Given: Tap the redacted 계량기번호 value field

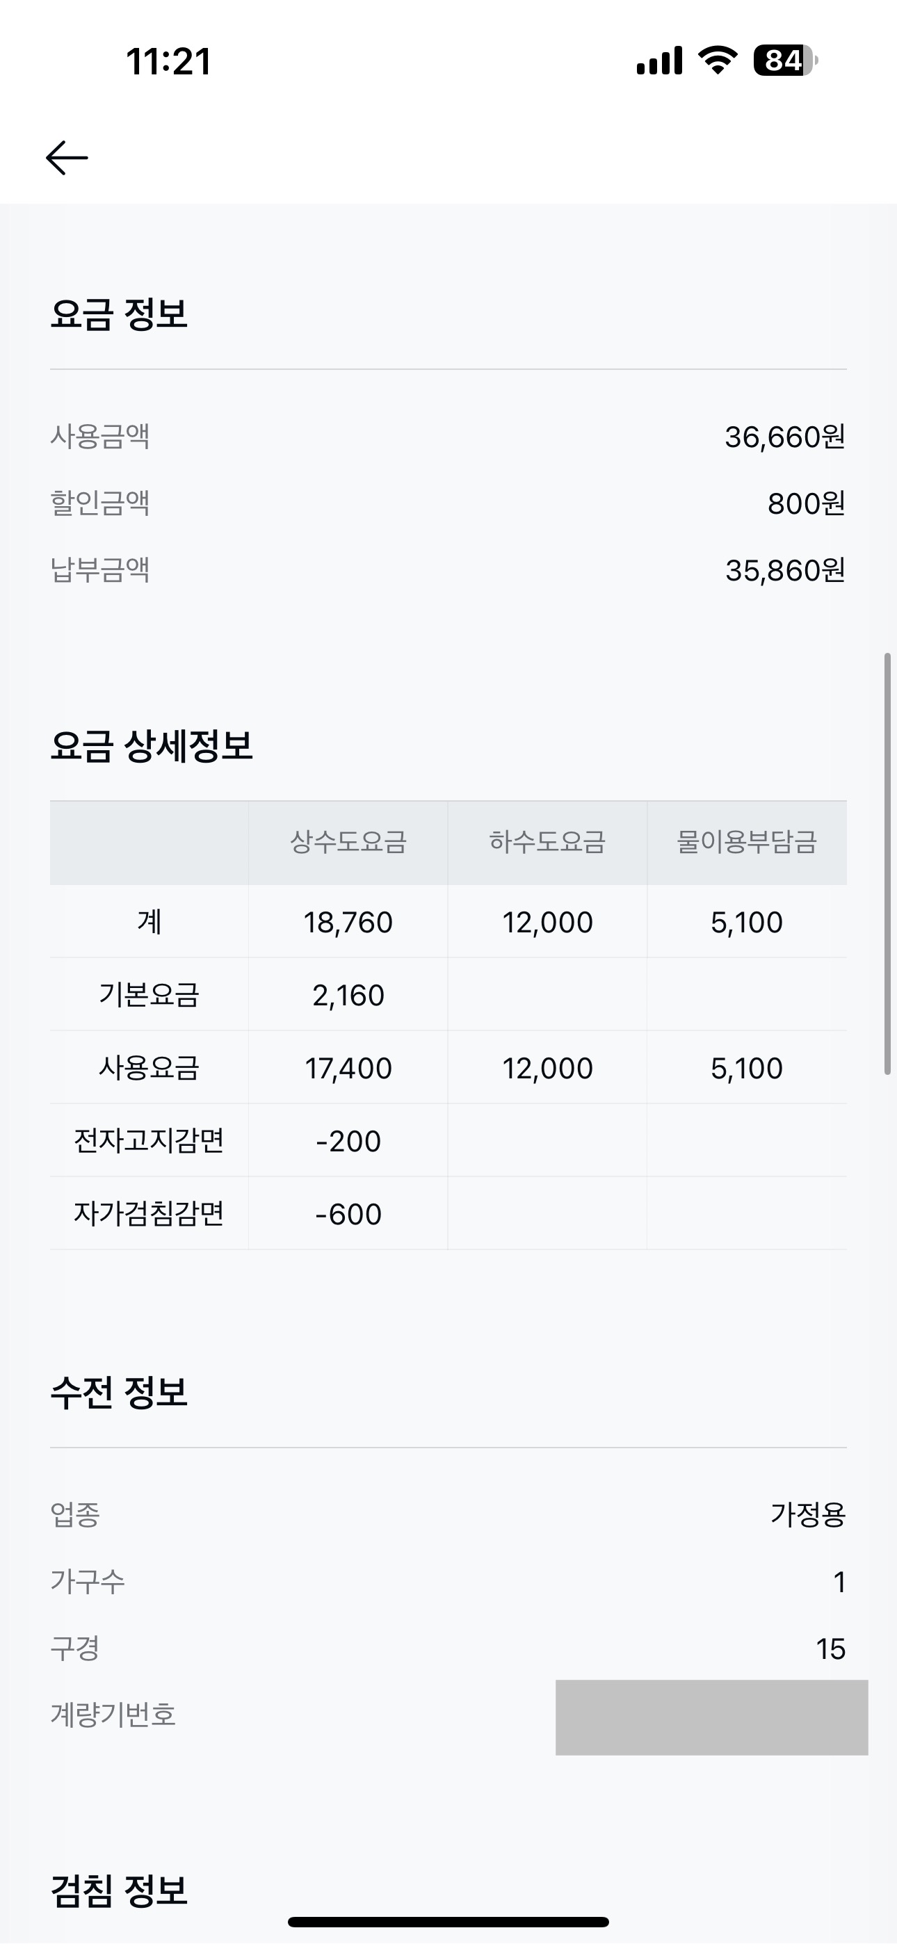Looking at the screenshot, I should 711,1717.
